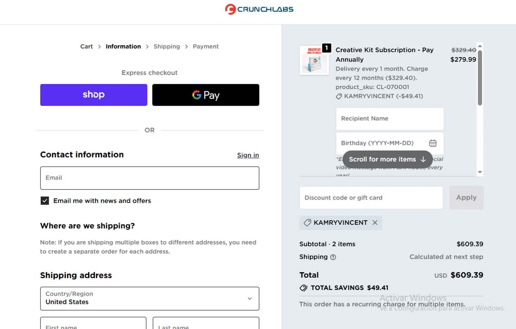Open the birthday calendar picker icon
The height and width of the screenshot is (329, 516).
point(432,143)
